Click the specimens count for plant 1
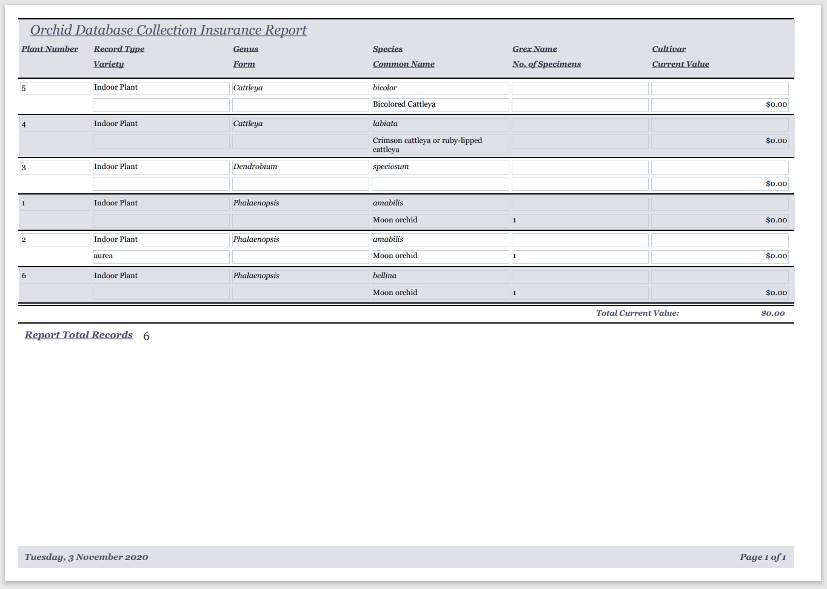827x589 pixels. click(580, 221)
